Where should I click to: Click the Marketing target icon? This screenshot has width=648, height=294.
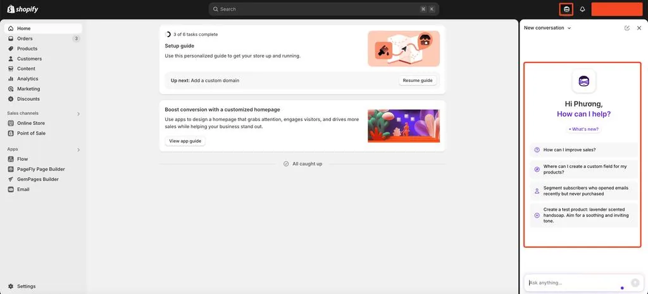point(11,89)
